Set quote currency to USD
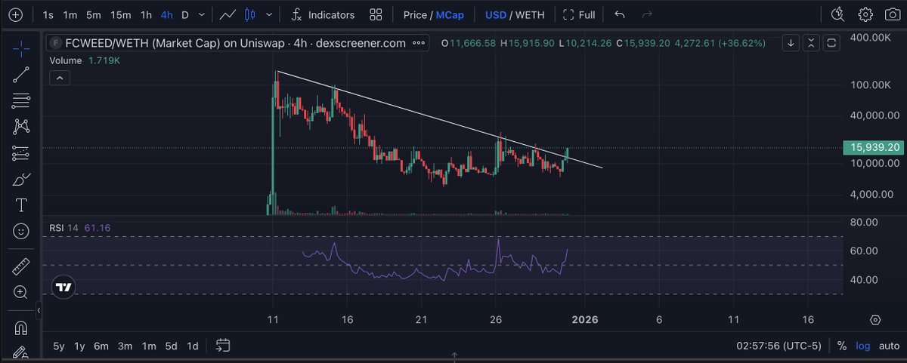Viewport: 907px width, 363px height. click(496, 14)
